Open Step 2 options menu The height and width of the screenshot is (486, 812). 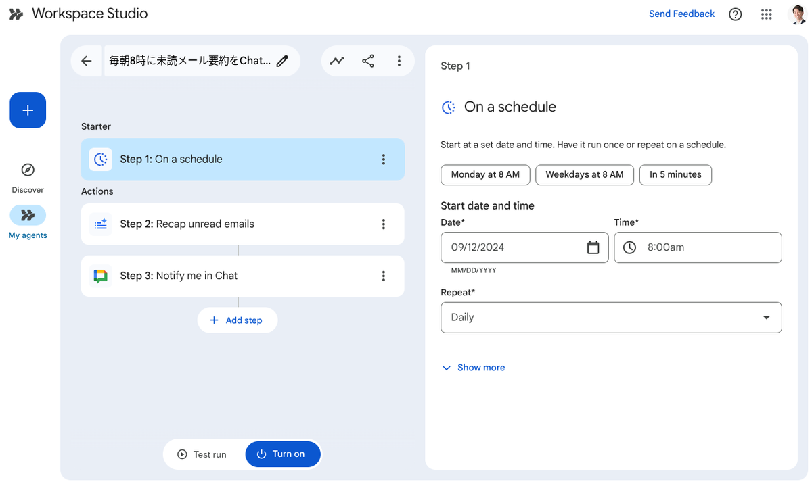pyautogui.click(x=384, y=224)
